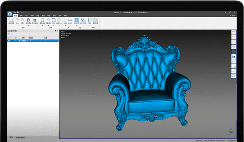Click the triangle mesh icon in viewport sidebar

(233, 71)
